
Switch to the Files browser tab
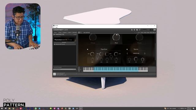60,33
